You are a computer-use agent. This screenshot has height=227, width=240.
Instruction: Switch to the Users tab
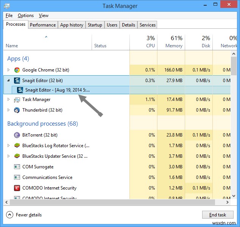point(112,25)
